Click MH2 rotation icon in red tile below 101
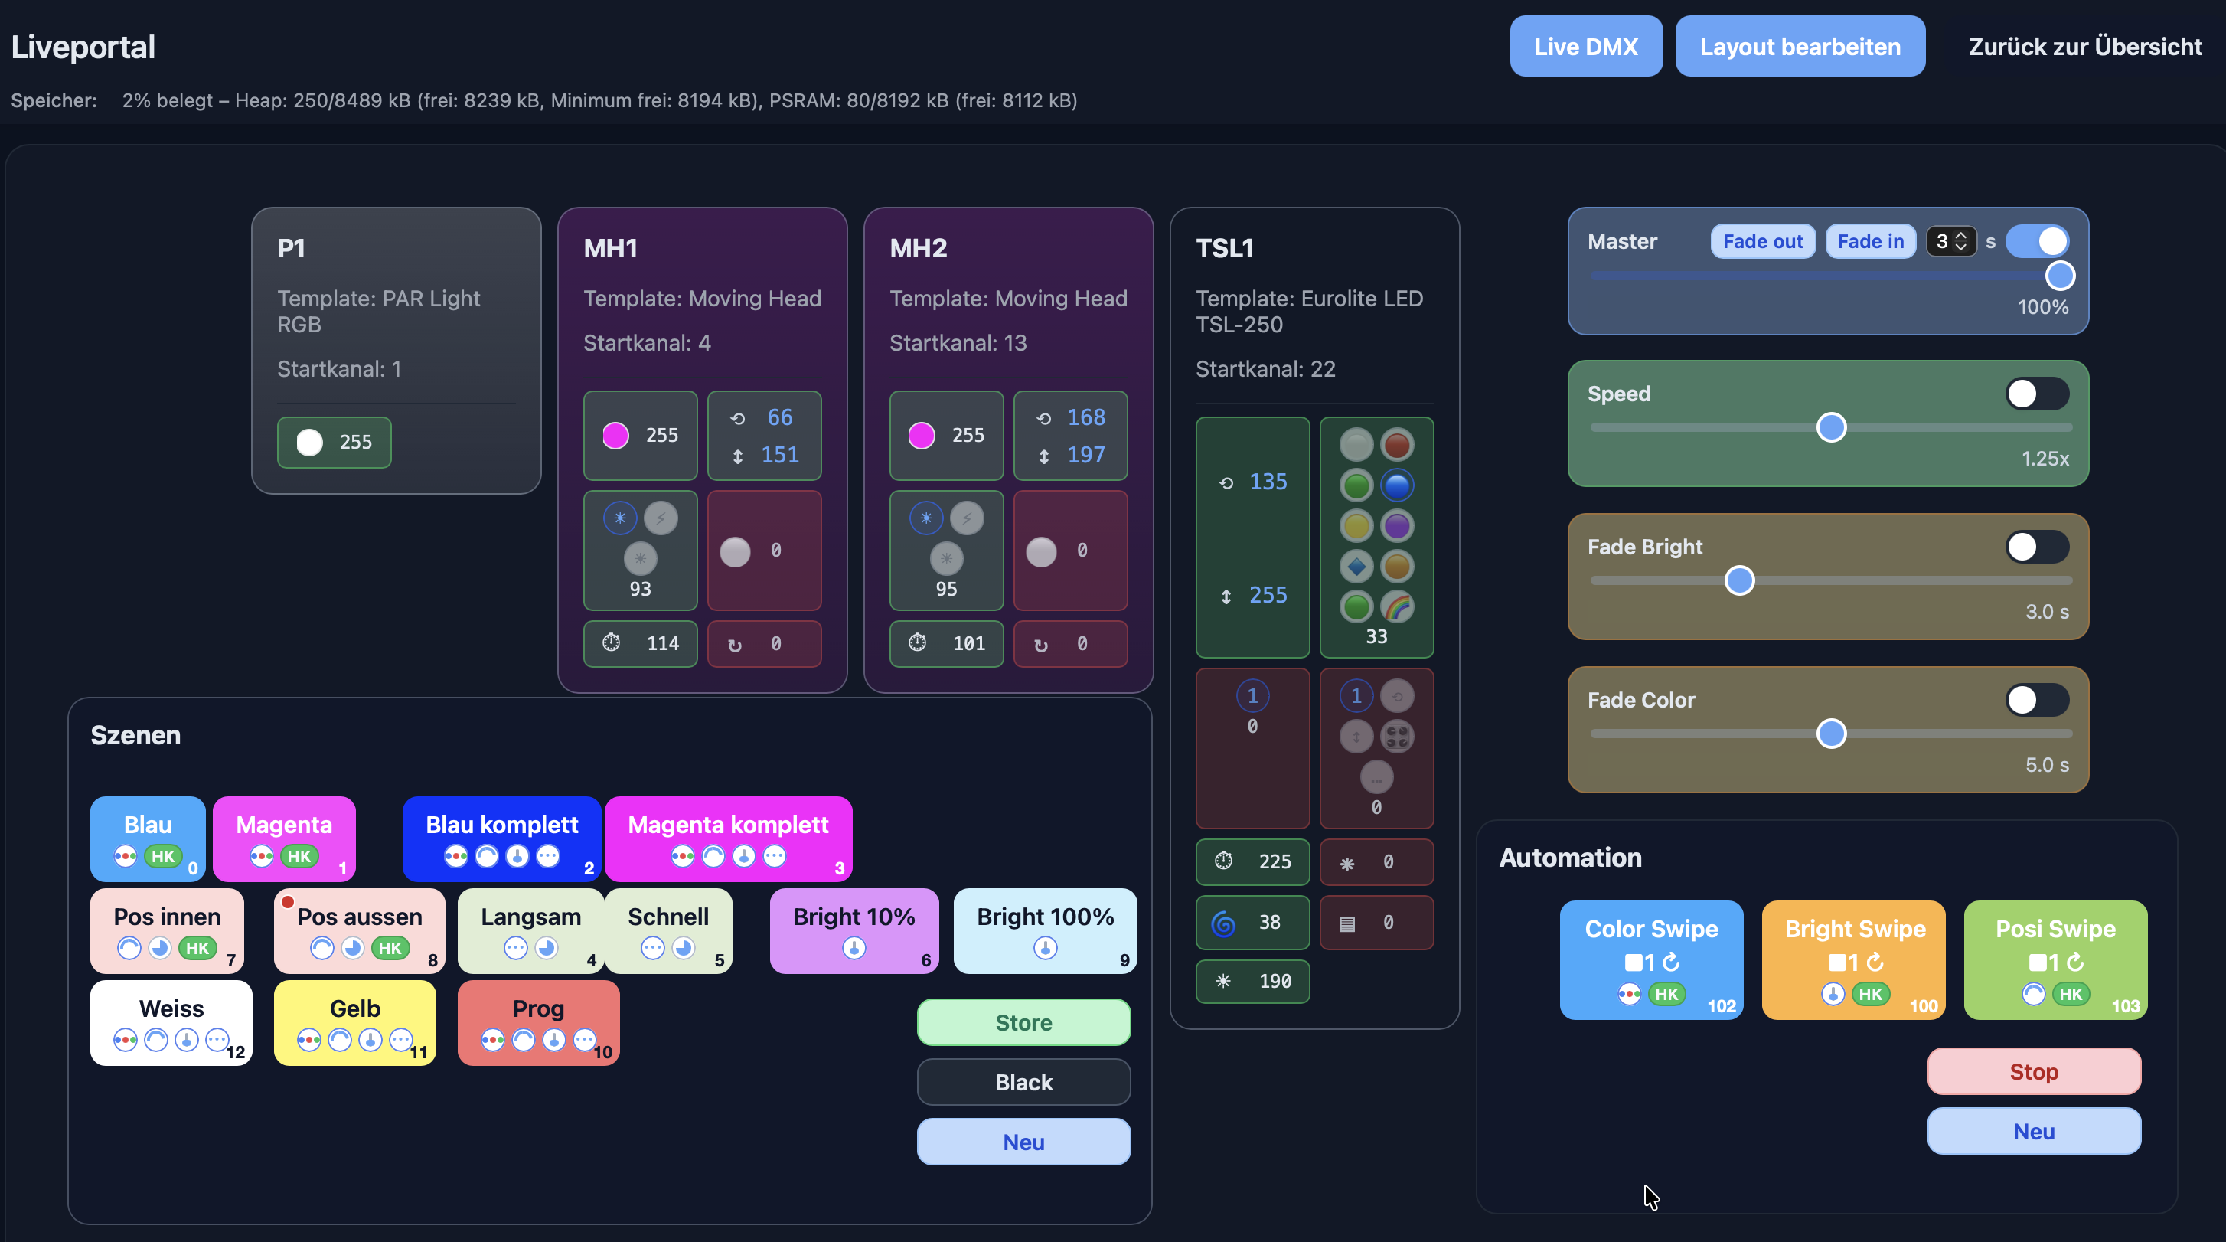Image resolution: width=2226 pixels, height=1242 pixels. click(x=1040, y=645)
